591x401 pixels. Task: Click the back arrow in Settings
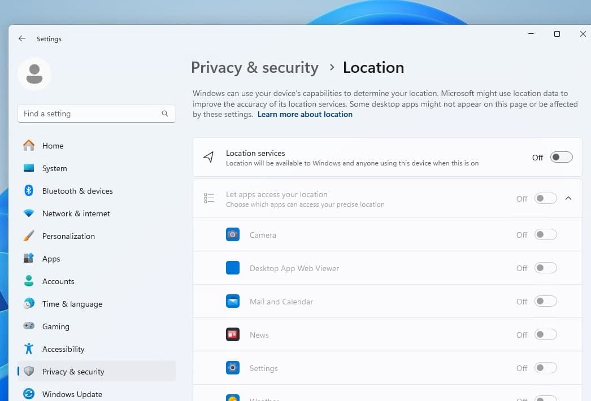pyautogui.click(x=22, y=39)
